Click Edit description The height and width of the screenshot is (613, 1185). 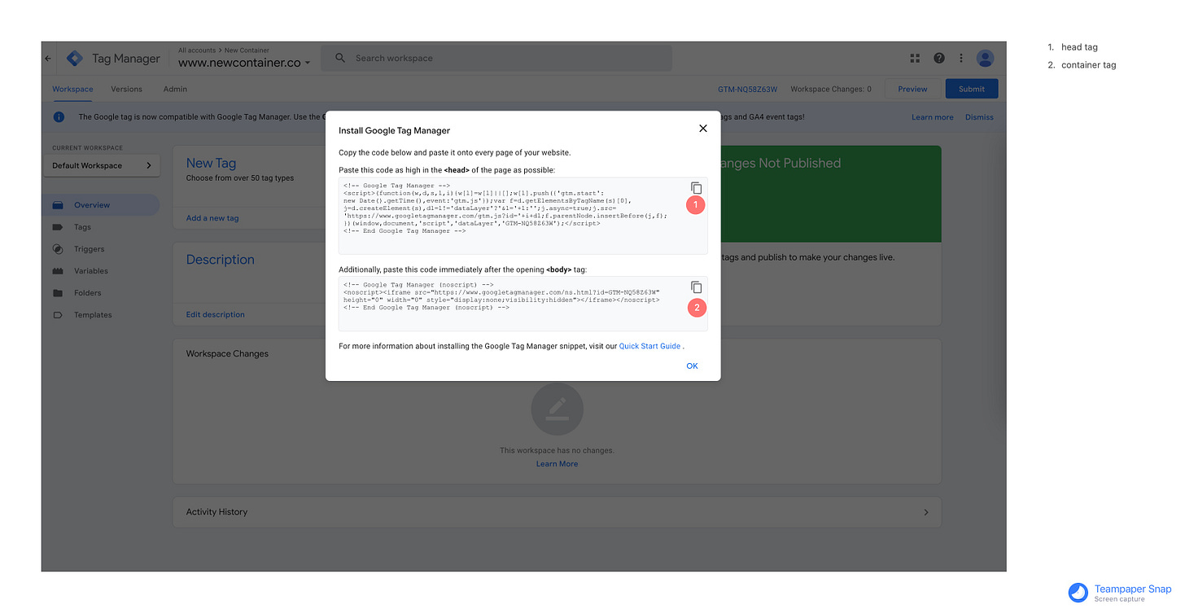tap(216, 314)
